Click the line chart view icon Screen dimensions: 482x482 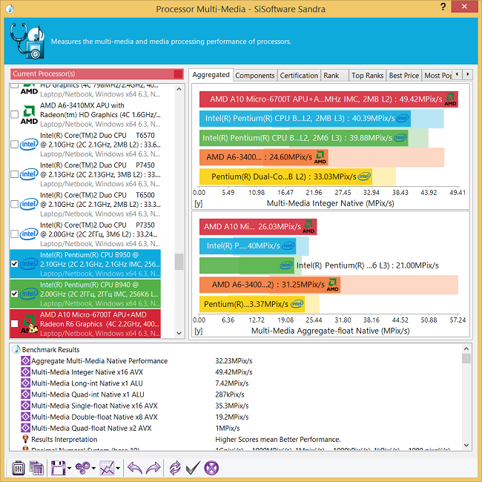tap(108, 468)
